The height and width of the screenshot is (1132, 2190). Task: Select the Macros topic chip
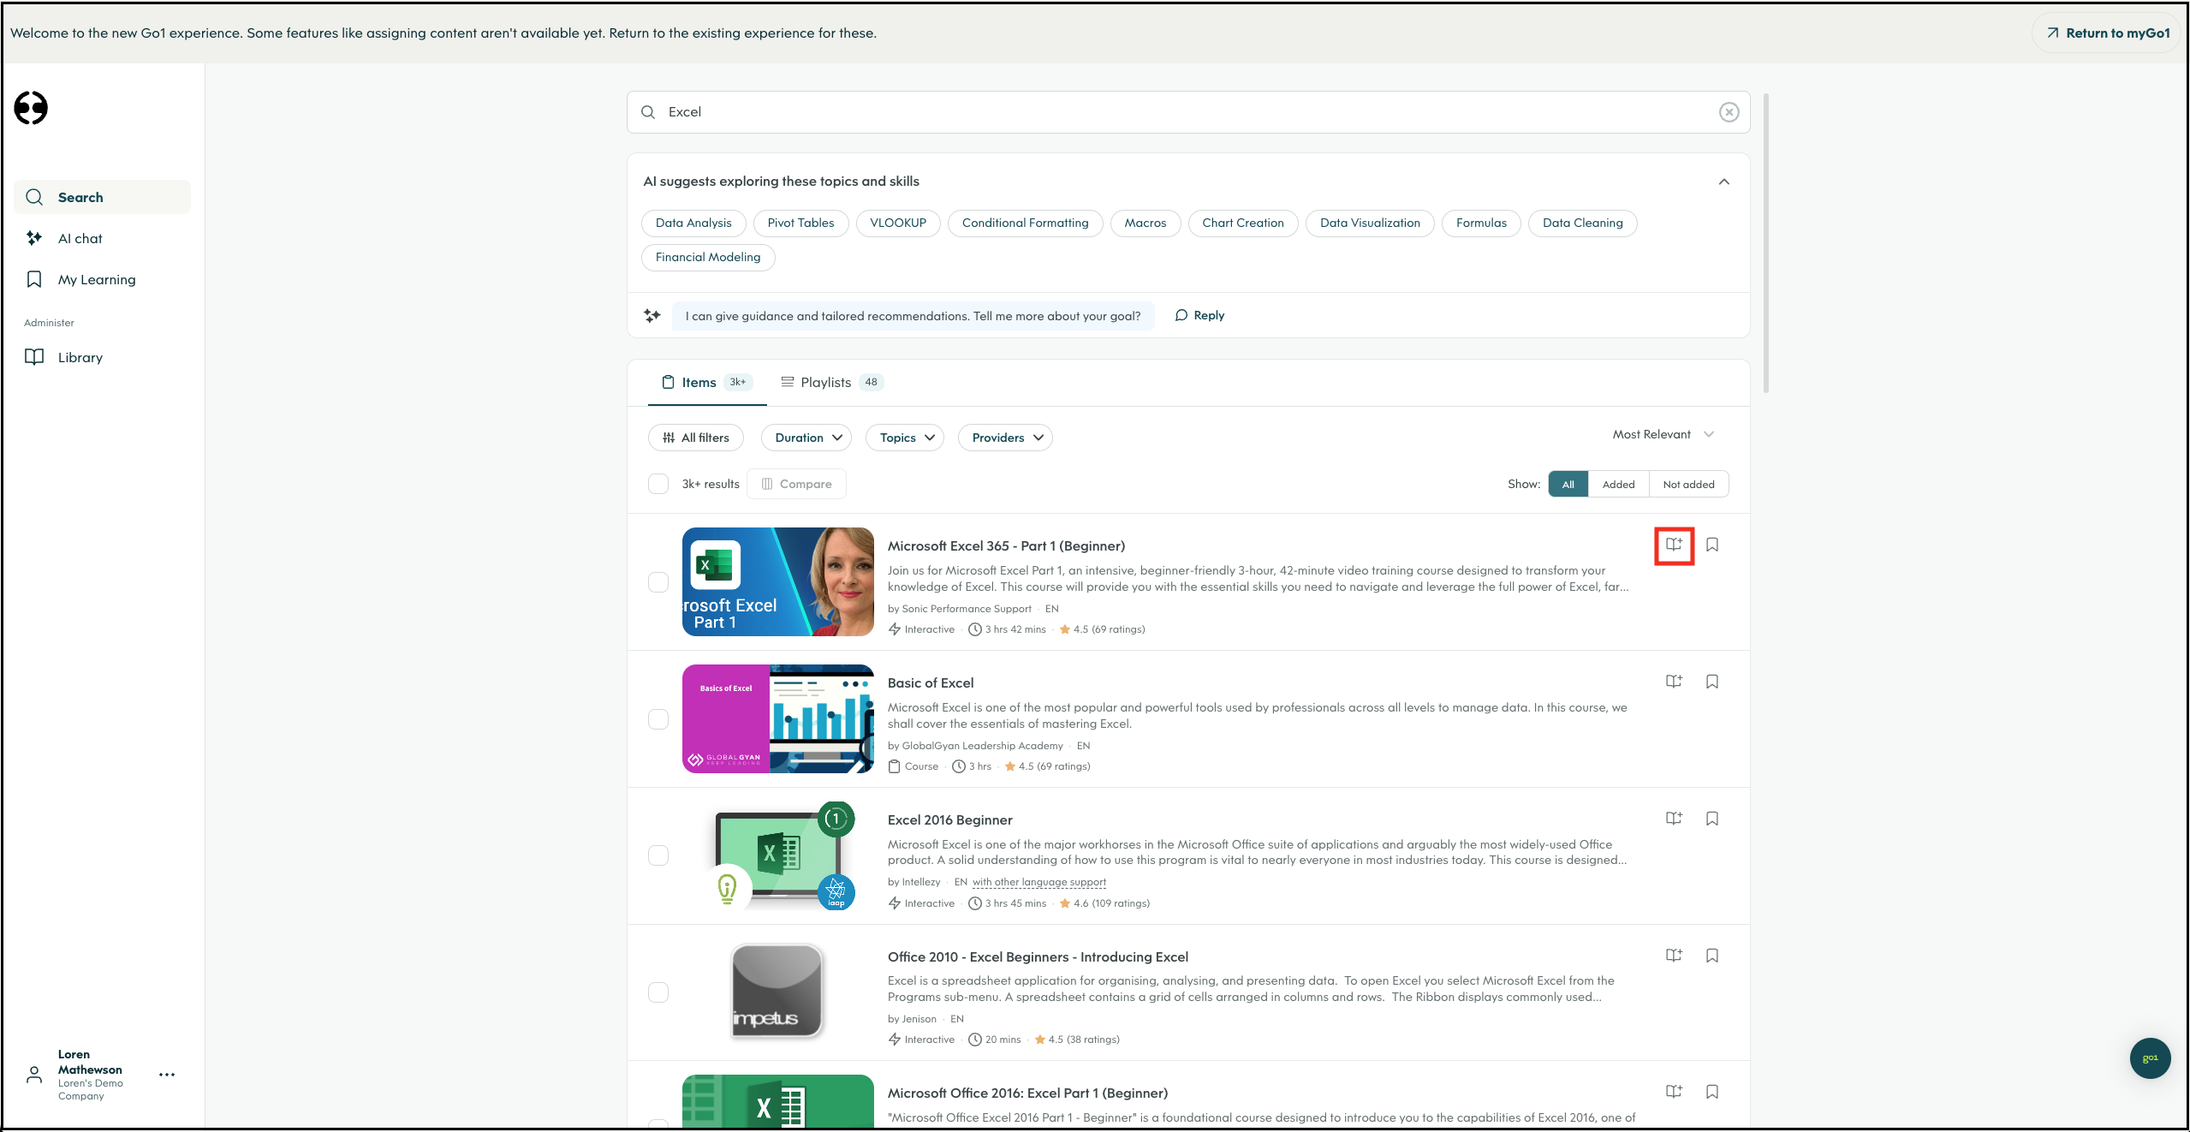click(1146, 223)
